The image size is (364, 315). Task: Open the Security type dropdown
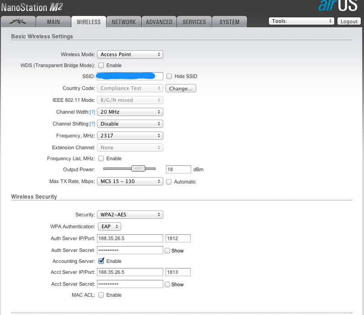coord(130,215)
